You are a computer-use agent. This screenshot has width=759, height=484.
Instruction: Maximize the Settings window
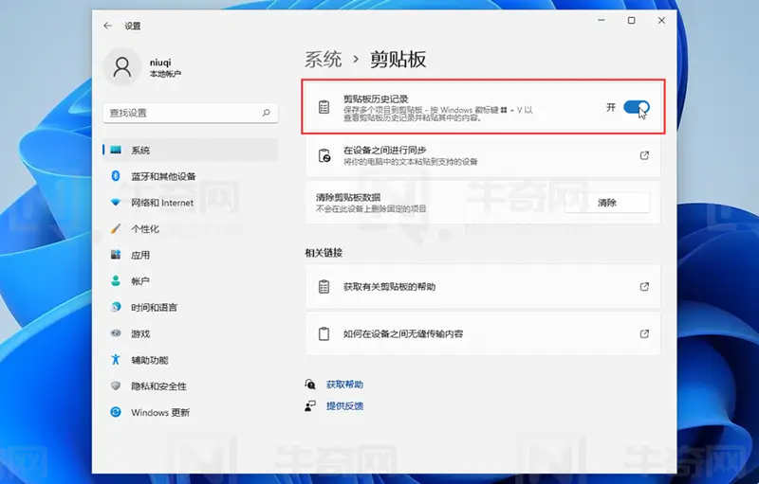coord(631,20)
